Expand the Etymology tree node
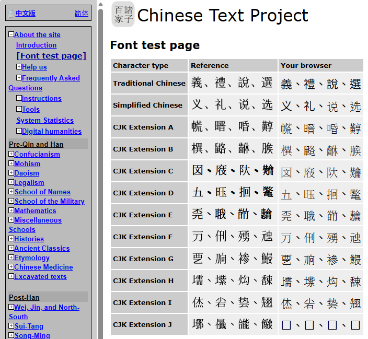 [x=11, y=257]
